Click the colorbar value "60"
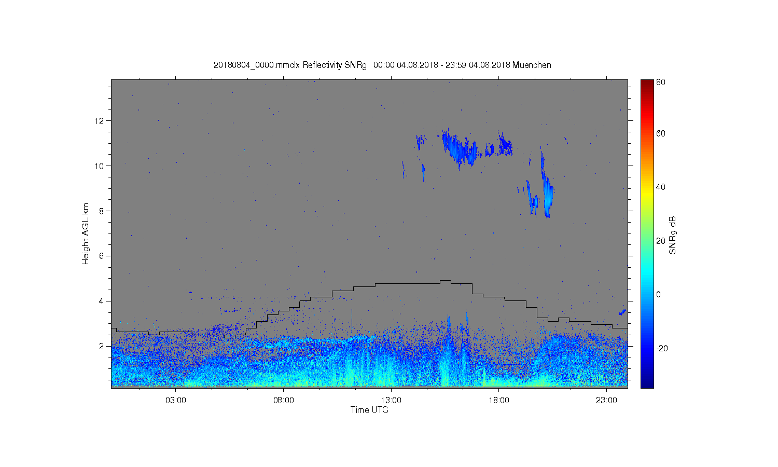The width and height of the screenshot is (778, 467). (x=660, y=133)
